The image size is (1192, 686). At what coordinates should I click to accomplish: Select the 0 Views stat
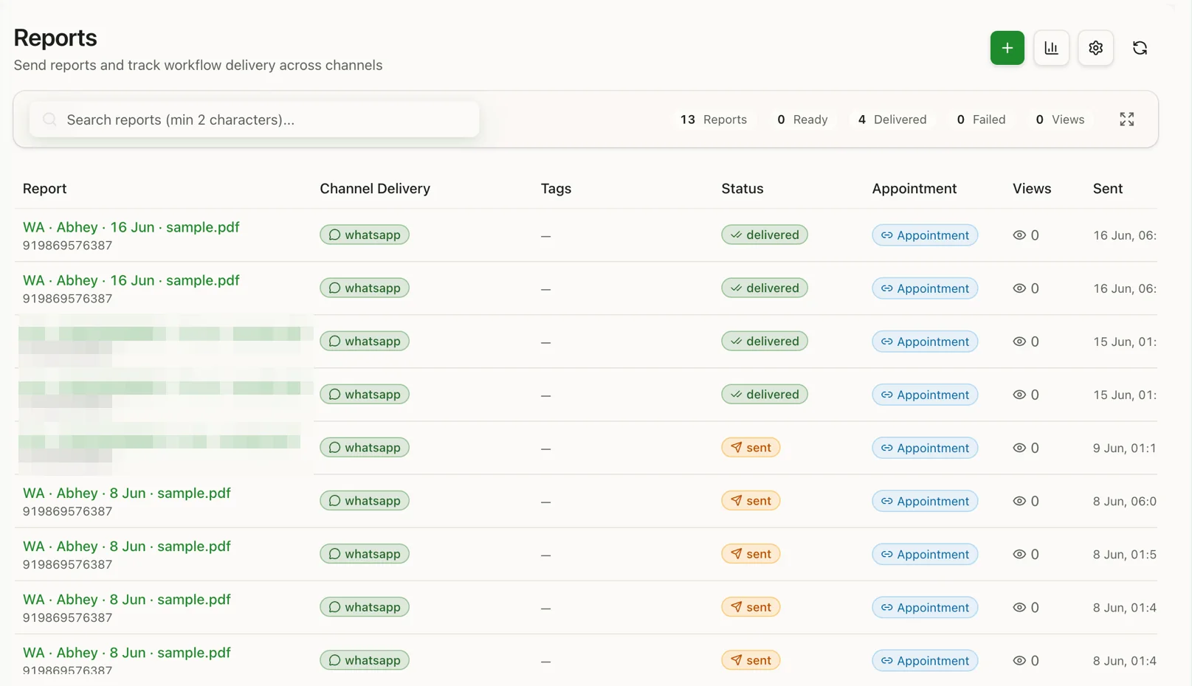(1060, 119)
